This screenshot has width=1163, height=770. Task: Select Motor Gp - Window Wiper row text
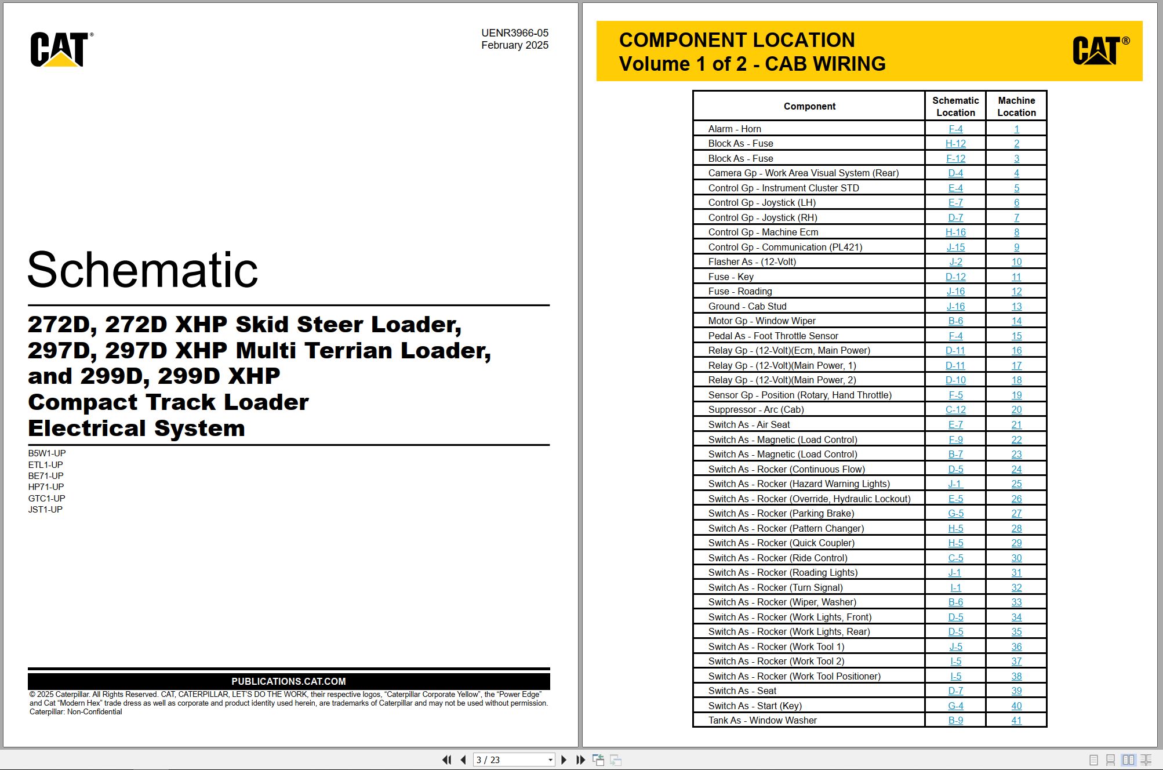click(762, 321)
